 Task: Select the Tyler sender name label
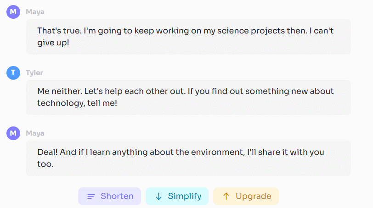pos(34,73)
